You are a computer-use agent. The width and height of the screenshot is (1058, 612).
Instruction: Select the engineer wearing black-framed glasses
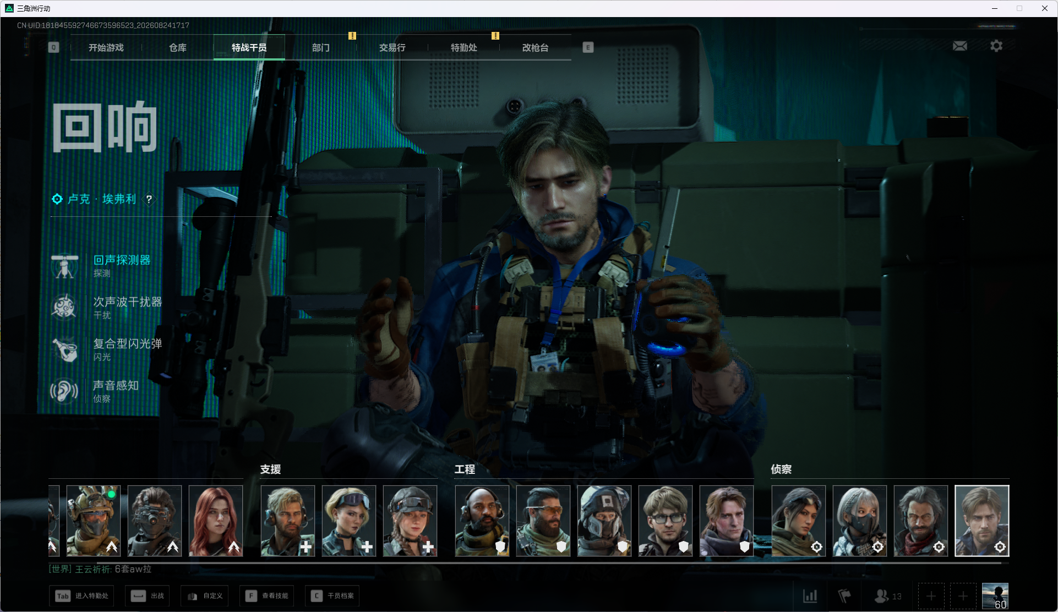666,521
